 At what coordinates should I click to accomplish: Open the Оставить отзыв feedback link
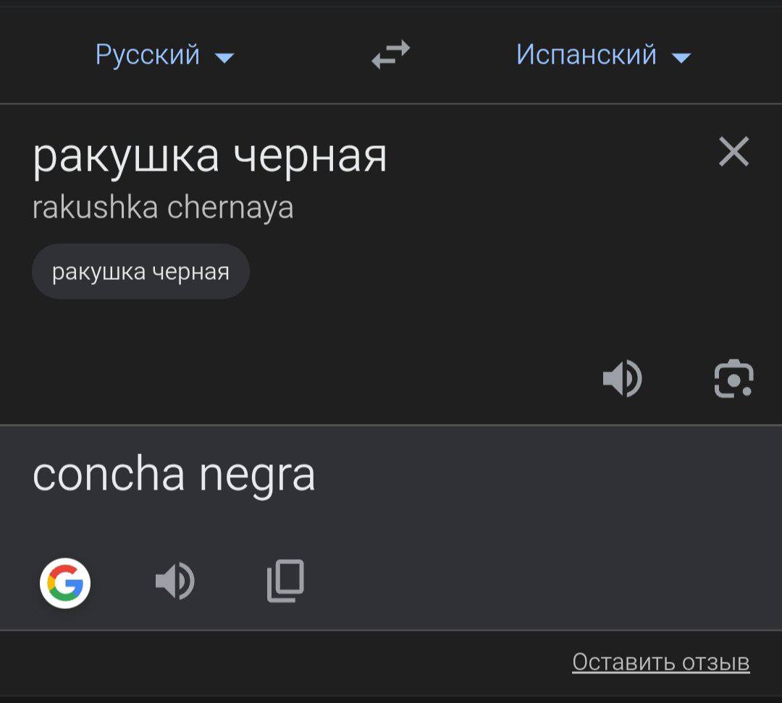(660, 662)
